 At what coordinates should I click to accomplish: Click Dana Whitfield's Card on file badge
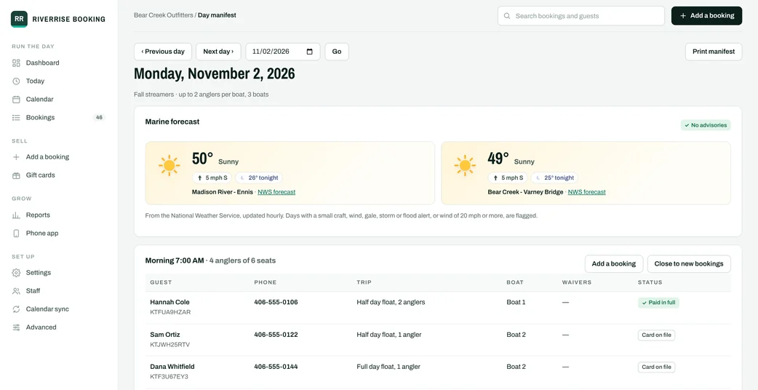pos(656,367)
